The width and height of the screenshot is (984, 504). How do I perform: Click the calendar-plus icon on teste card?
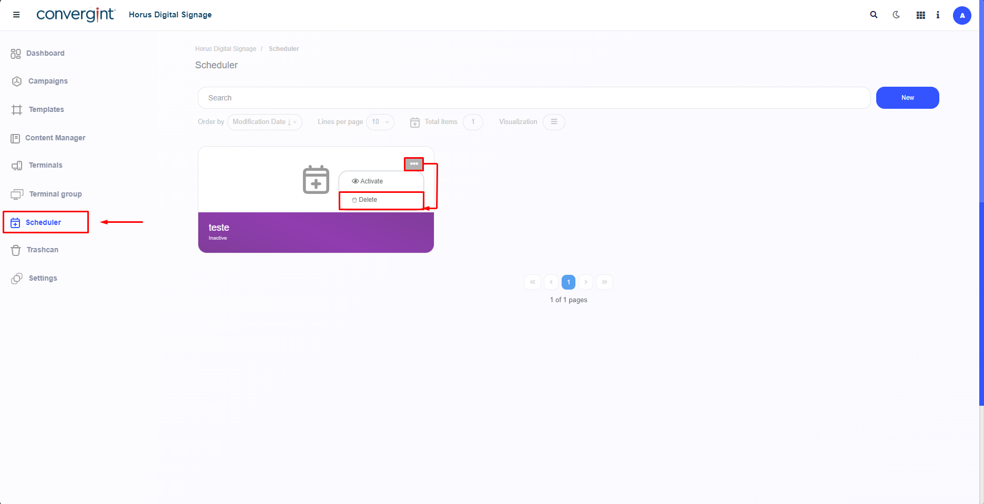(316, 180)
